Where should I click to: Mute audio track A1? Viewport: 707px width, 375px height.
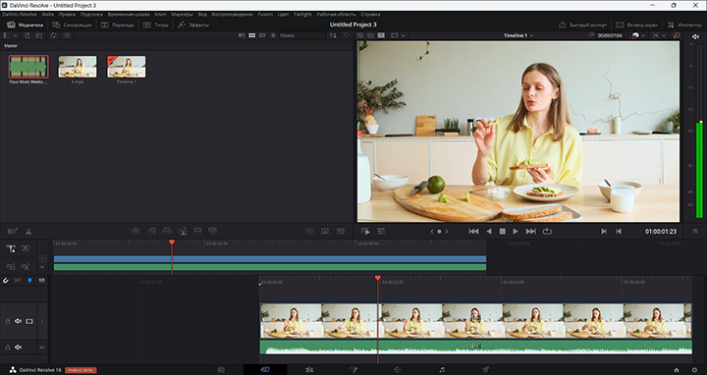click(x=18, y=348)
